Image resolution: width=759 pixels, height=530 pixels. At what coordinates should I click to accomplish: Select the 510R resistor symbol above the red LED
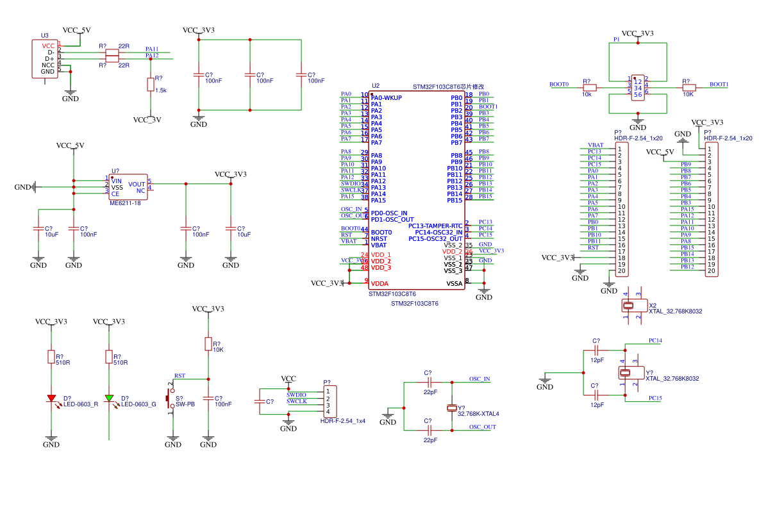[51, 357]
